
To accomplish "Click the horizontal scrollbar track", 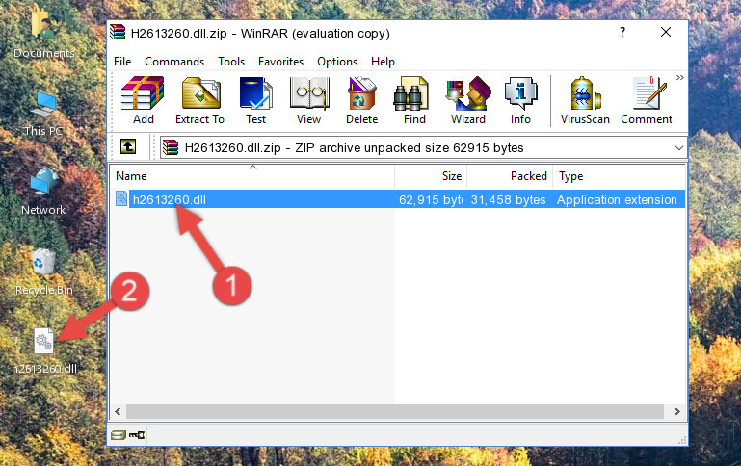I will [395, 411].
